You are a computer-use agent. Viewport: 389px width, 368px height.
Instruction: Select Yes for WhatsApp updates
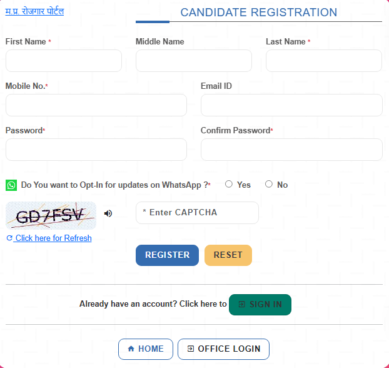click(229, 184)
